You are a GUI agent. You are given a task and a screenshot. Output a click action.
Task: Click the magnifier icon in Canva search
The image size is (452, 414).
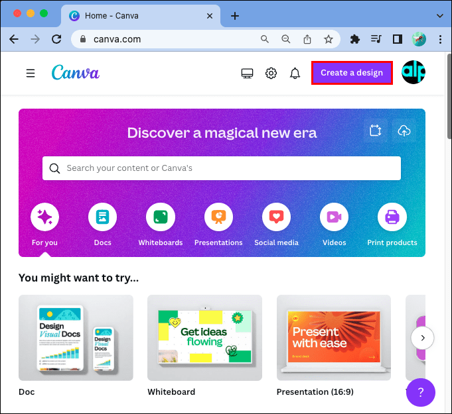[x=54, y=168]
